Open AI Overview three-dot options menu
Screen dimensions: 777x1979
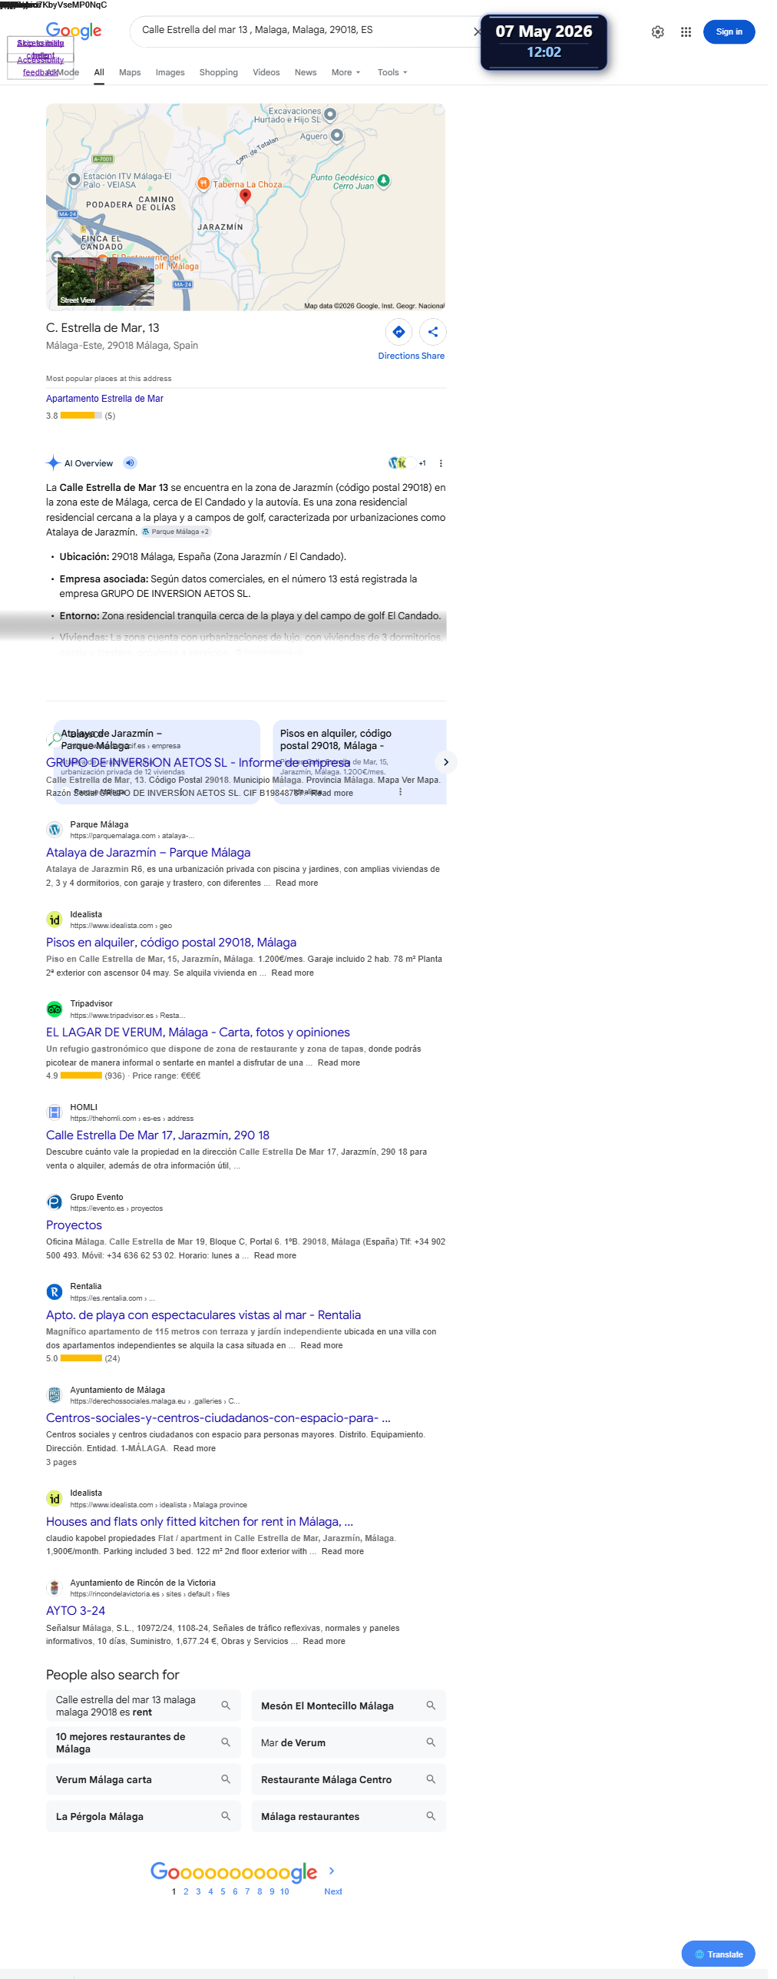point(441,463)
